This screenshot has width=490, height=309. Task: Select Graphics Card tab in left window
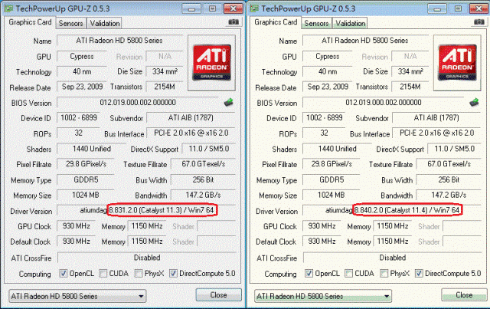[30, 22]
